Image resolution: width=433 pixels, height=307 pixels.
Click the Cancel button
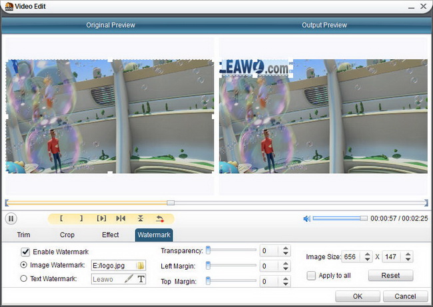click(x=405, y=296)
